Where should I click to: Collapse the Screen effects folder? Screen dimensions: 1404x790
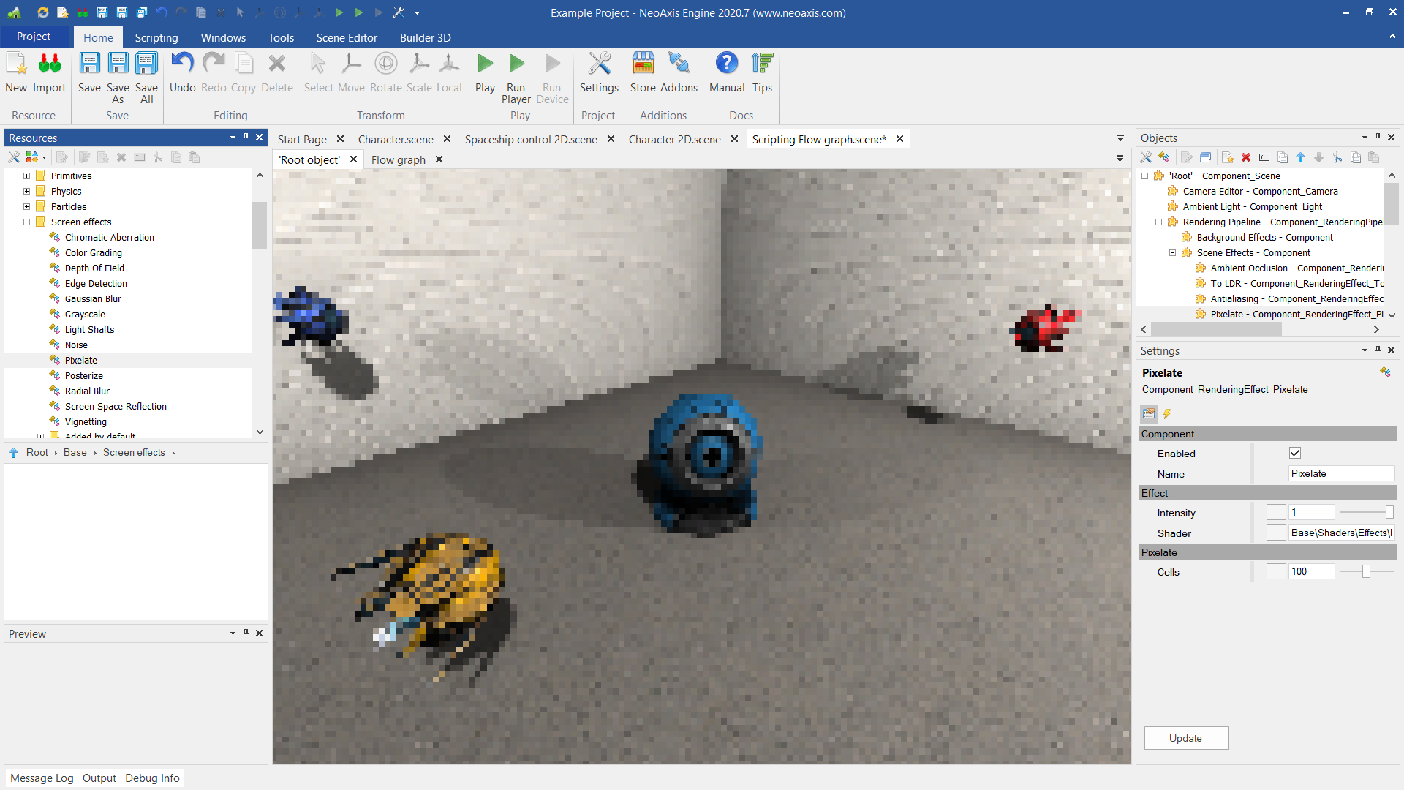tap(27, 222)
